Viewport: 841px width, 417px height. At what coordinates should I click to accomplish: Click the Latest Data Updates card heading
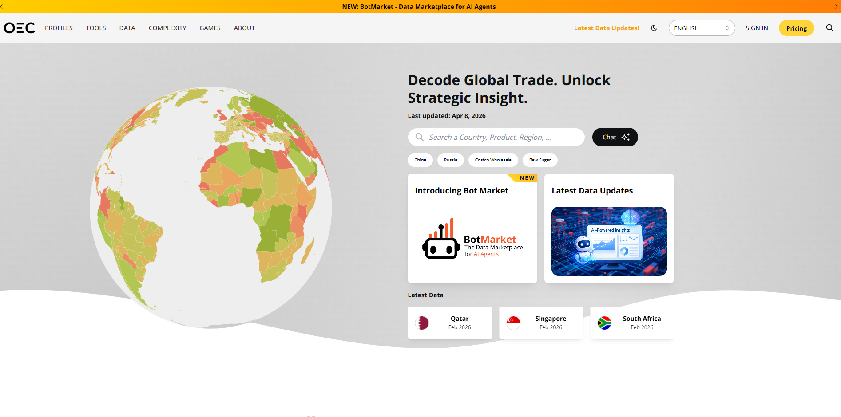click(x=592, y=191)
